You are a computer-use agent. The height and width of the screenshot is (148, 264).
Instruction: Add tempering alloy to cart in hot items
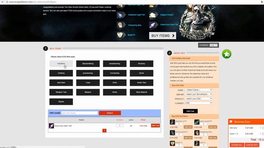[213, 138]
